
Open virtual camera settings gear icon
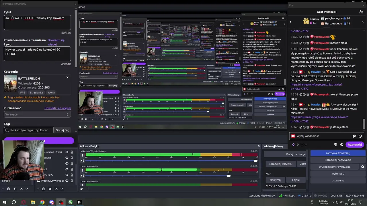tap(362, 167)
